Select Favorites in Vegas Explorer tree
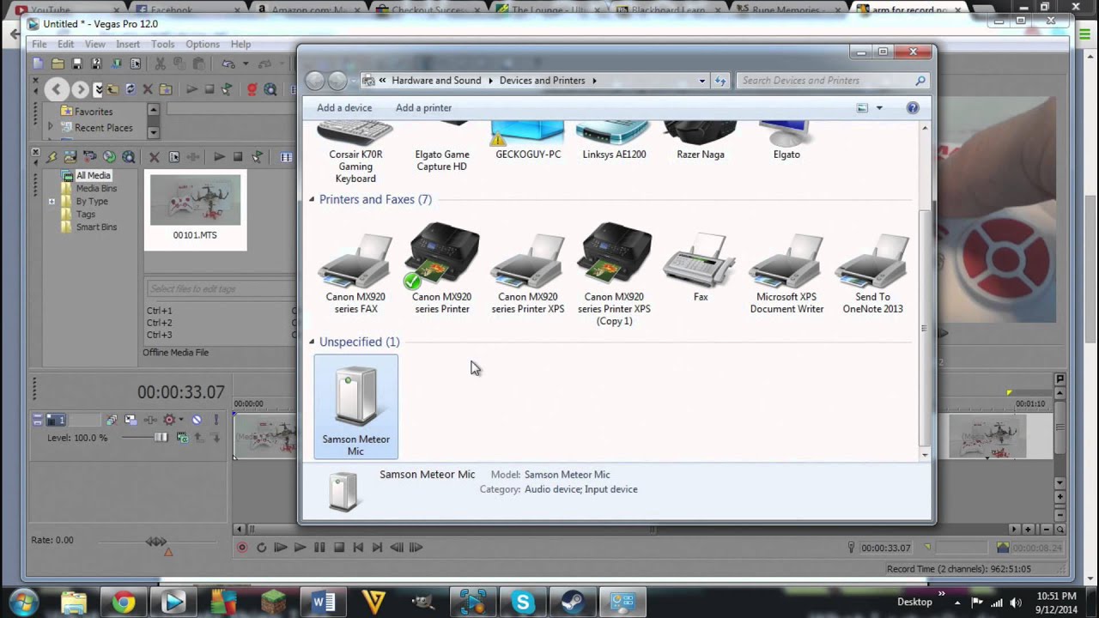This screenshot has height=618, width=1099. [x=94, y=112]
